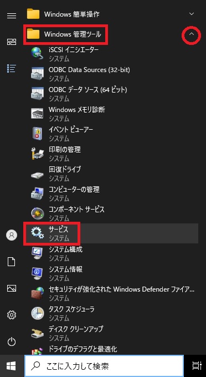Open the hamburger menu at top left
Screen dimensions: 206x377
pyautogui.click(x=12, y=16)
